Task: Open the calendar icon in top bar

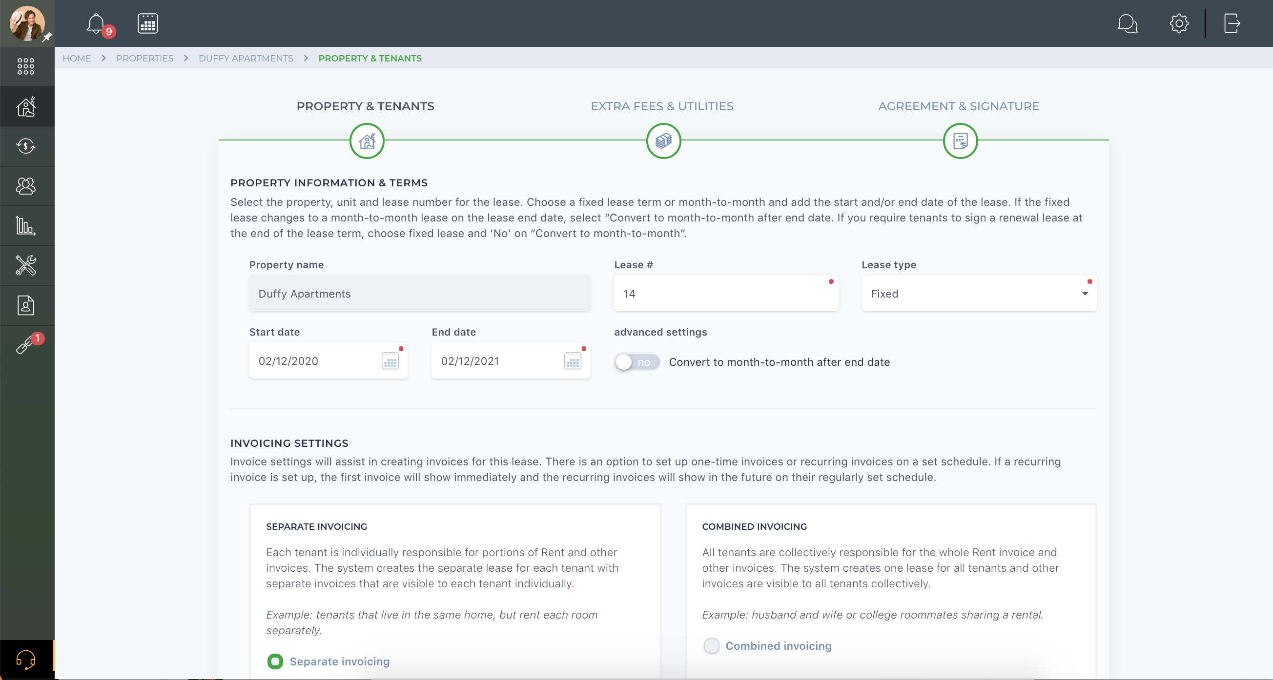Action: (147, 23)
